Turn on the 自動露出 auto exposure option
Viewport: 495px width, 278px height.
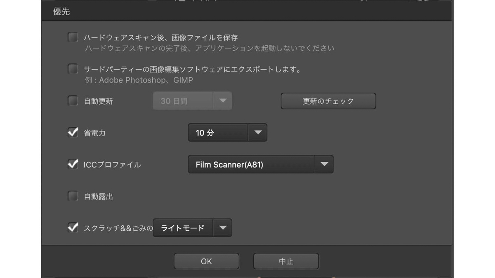click(x=73, y=196)
